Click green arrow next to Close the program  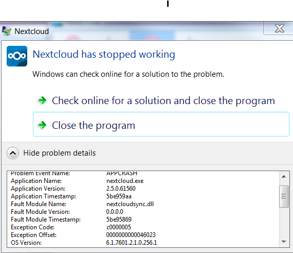pos(42,125)
